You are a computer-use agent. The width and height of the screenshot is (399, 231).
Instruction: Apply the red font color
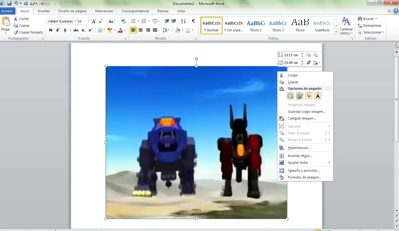[120, 30]
